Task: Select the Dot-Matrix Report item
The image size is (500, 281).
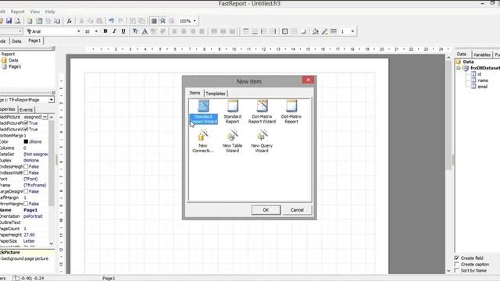Action: [291, 112]
